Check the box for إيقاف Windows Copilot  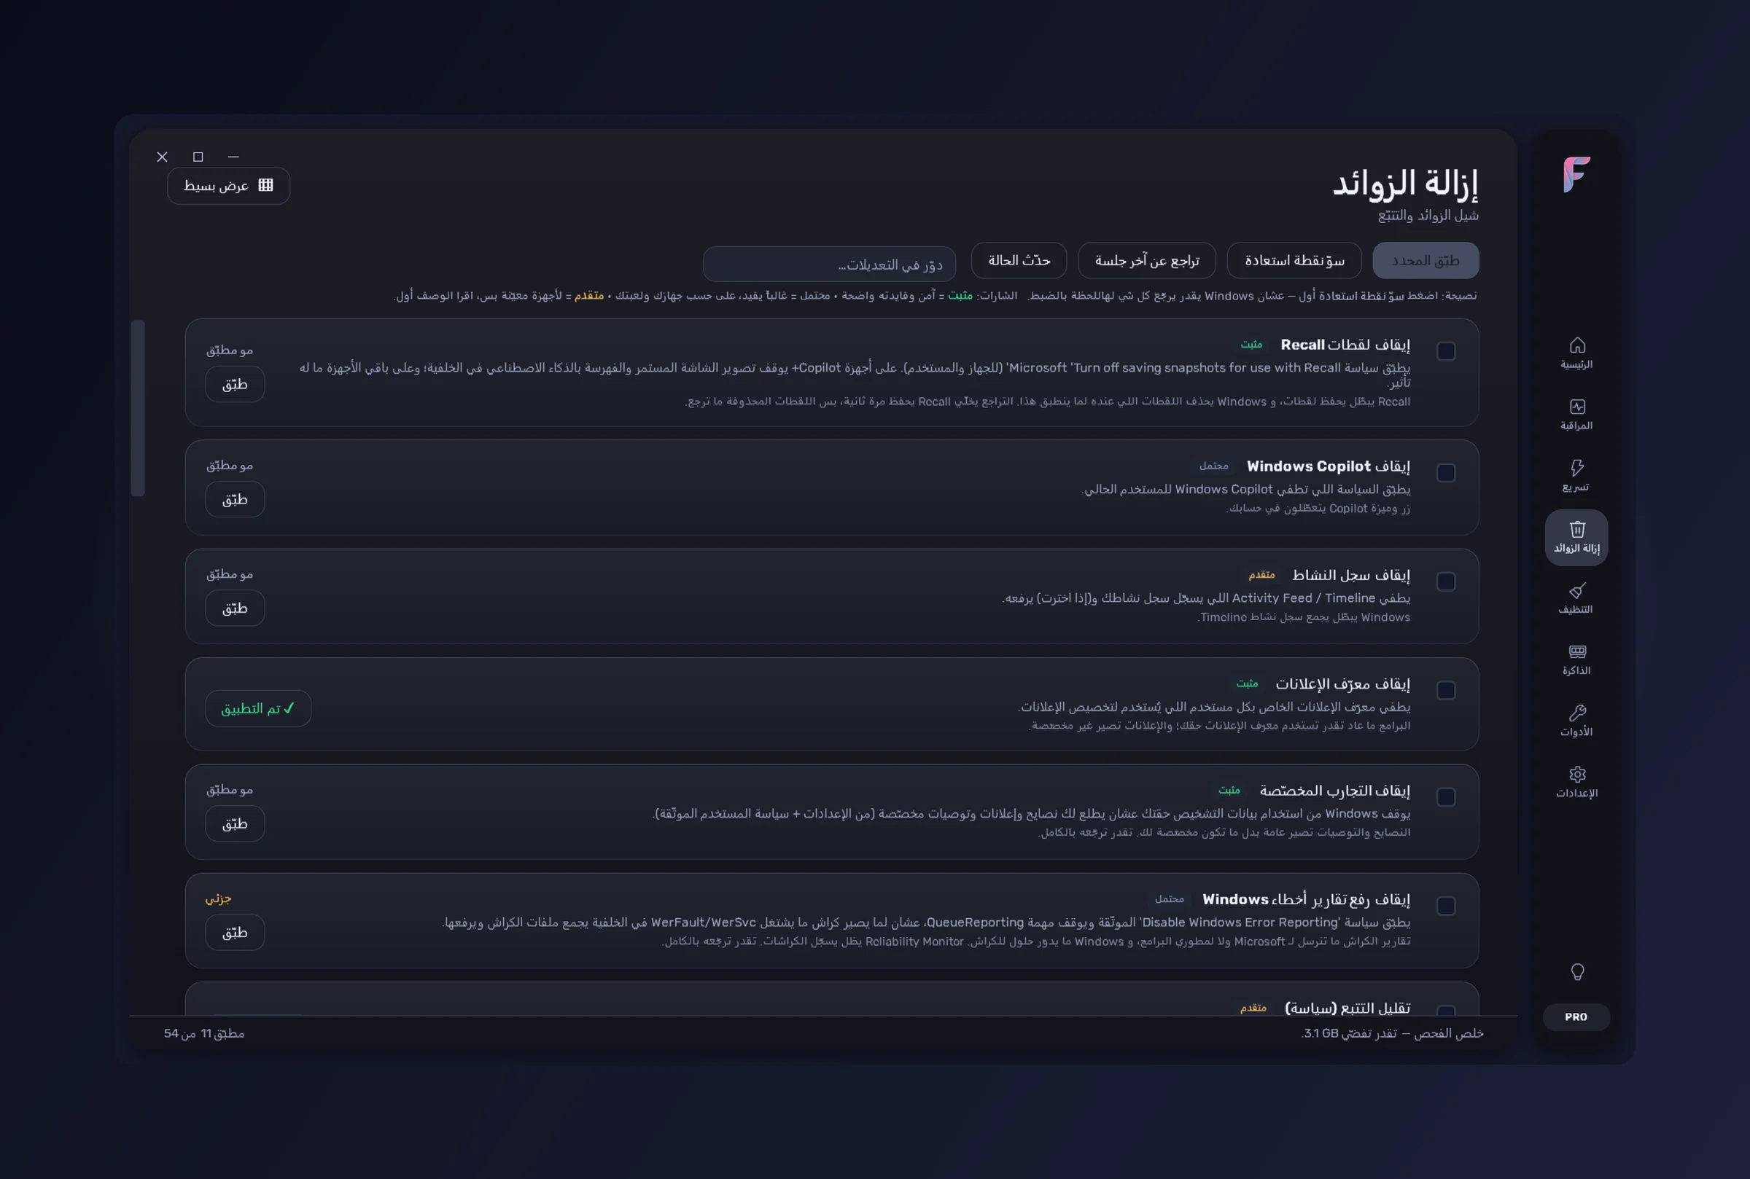[x=1445, y=473]
